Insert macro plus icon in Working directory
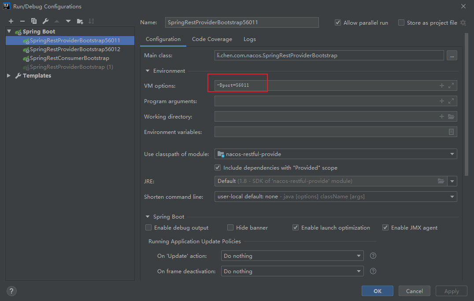474x301 pixels. [x=442, y=116]
